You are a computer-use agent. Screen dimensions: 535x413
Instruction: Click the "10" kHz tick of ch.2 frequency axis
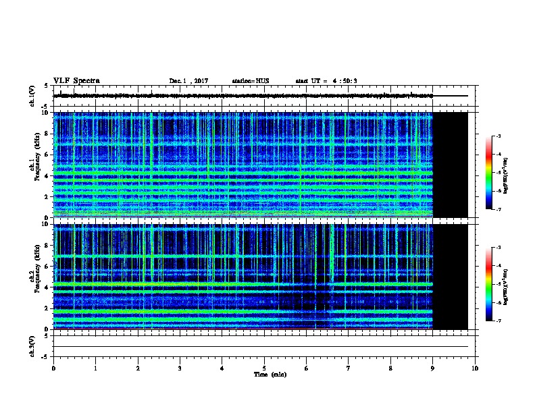pyautogui.click(x=46, y=224)
